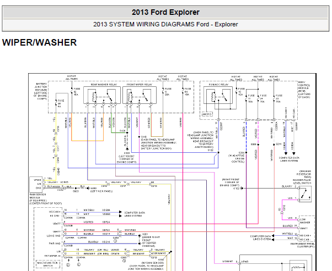The image size is (332, 271).
Task: Click the "RUN/ACC RELAY" label
Action: click(218, 85)
